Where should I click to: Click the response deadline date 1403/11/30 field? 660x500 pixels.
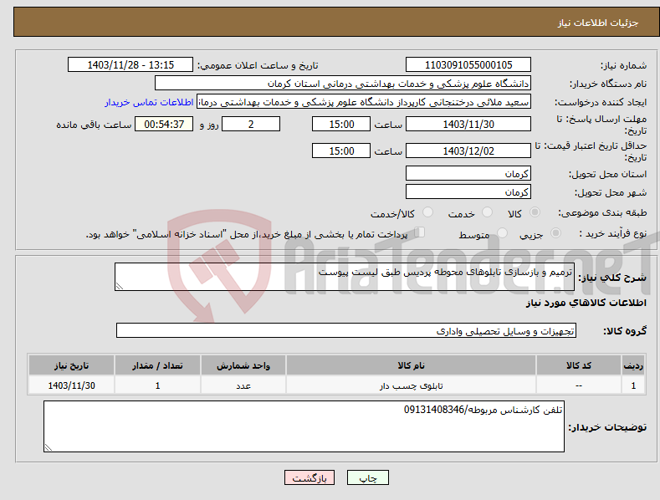coord(468,124)
